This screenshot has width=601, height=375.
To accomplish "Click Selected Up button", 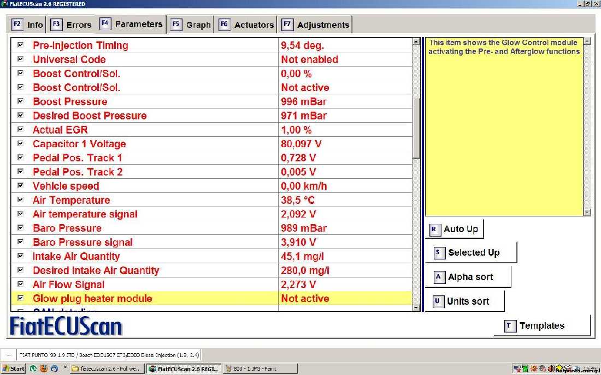I will (x=471, y=252).
